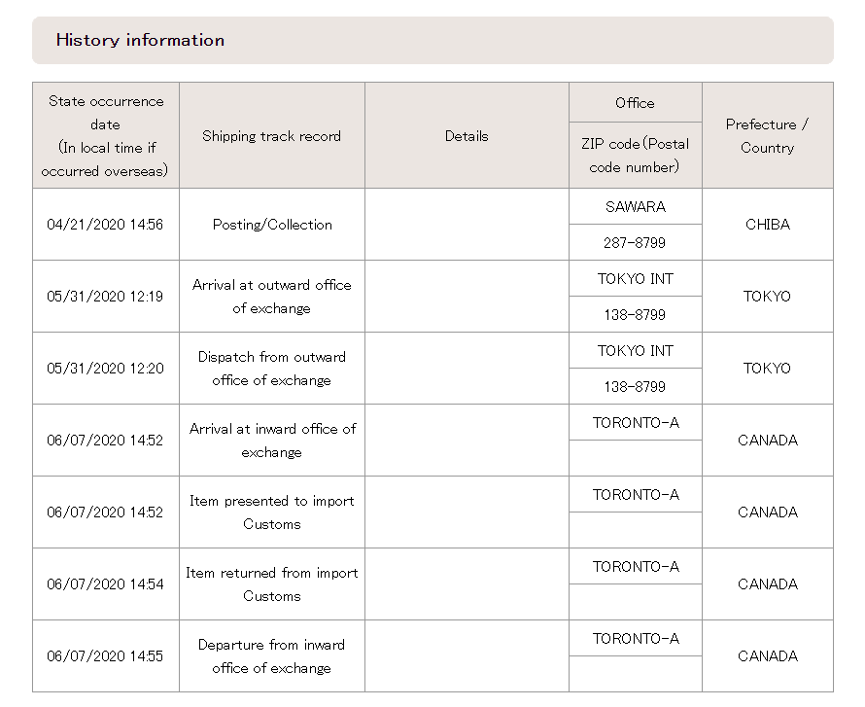865x707 pixels.
Task: Click Arrival at inward office of exchange
Action: point(272,441)
